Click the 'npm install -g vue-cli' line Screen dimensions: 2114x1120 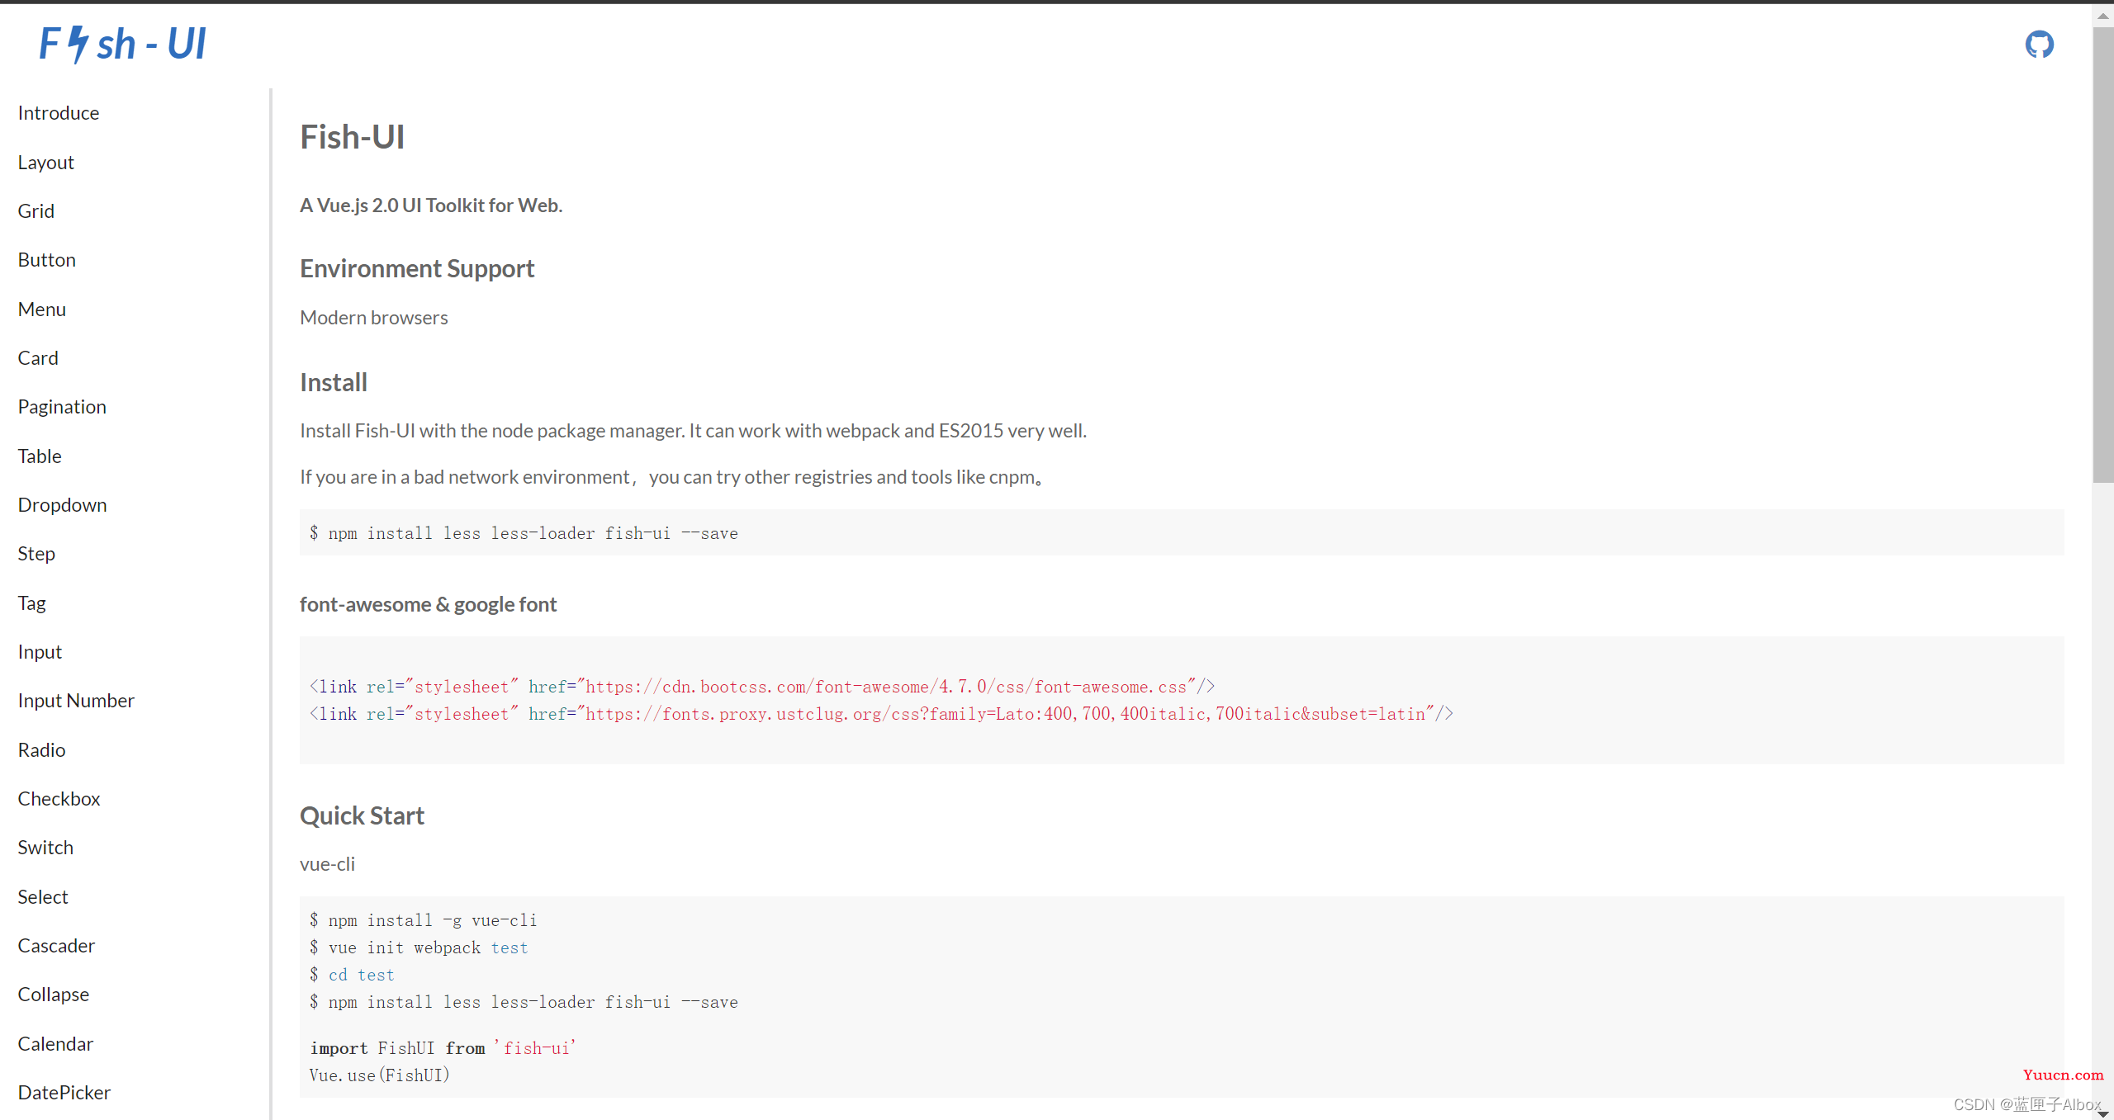click(x=424, y=920)
